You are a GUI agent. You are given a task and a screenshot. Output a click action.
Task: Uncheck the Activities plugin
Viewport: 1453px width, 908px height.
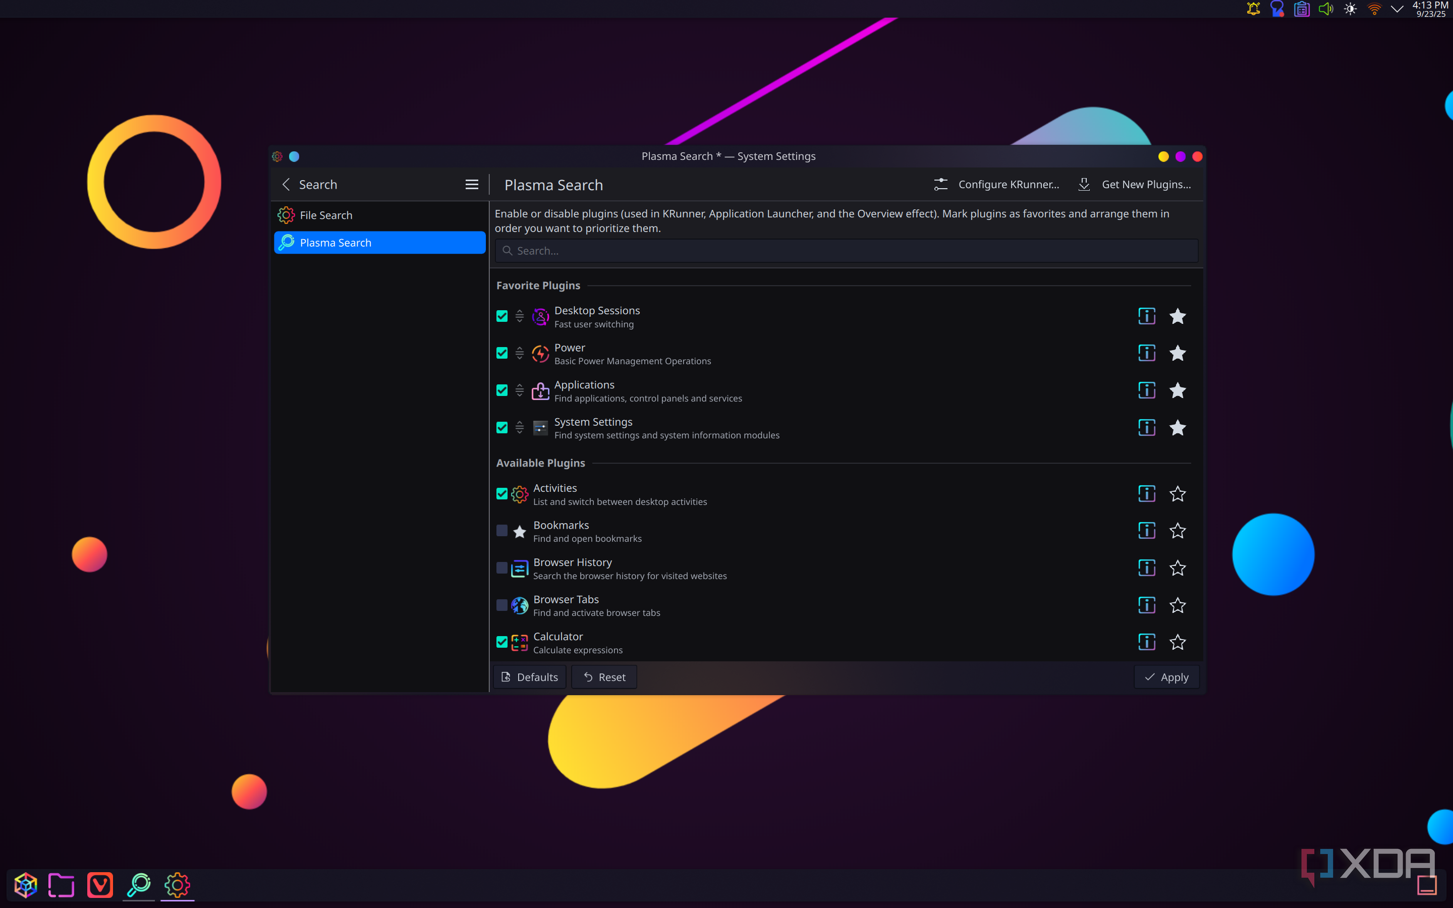click(x=502, y=494)
